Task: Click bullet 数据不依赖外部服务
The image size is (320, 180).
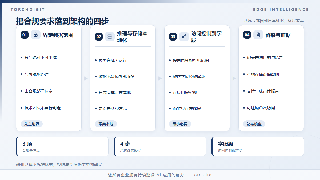Action: pyautogui.click(x=117, y=77)
